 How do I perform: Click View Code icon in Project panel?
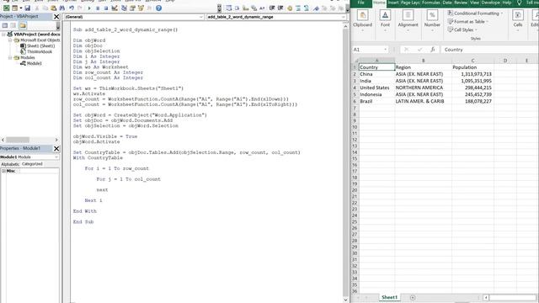[x=5, y=25]
